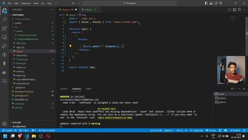
Task: Open Home.jsx in explorer
Action: tap(21, 63)
